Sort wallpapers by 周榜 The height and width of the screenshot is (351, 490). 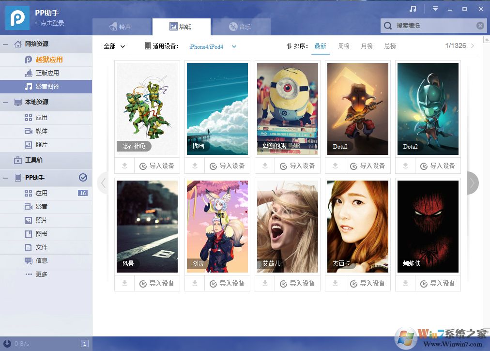coord(343,46)
